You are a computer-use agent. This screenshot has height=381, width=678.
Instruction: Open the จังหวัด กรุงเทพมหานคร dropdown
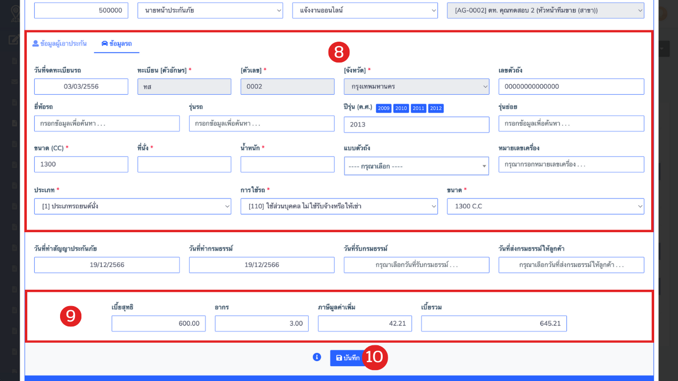tap(416, 86)
